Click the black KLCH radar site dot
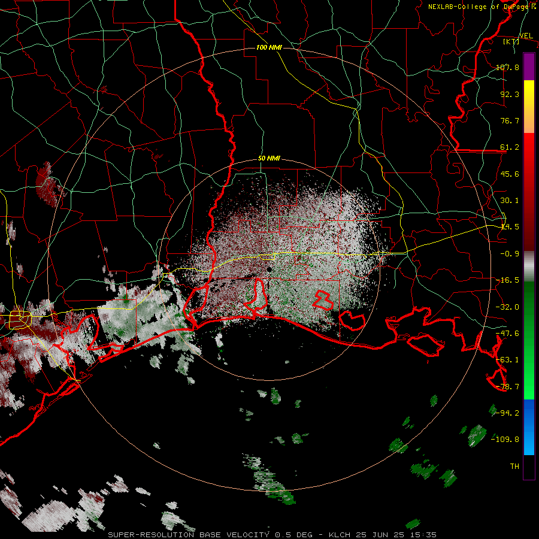 [269, 269]
